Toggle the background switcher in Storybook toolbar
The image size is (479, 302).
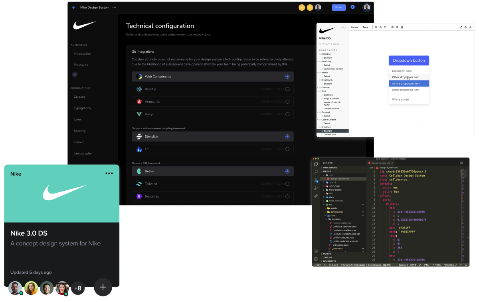[392, 28]
